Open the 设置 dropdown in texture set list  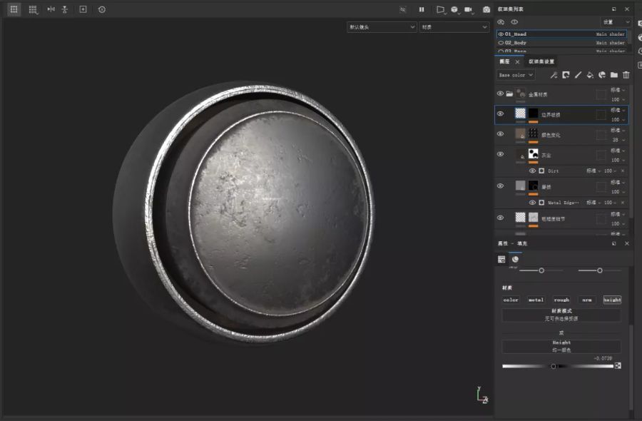click(x=616, y=22)
